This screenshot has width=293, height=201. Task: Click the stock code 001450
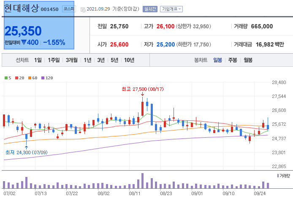49,9
